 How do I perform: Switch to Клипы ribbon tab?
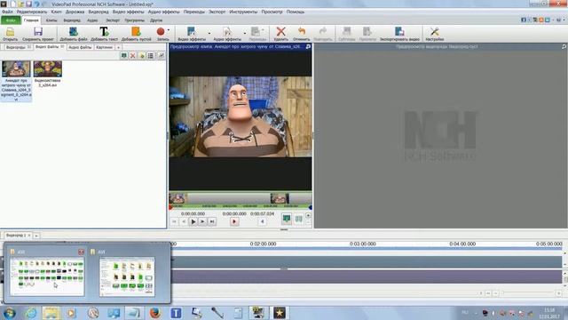pyautogui.click(x=51, y=20)
